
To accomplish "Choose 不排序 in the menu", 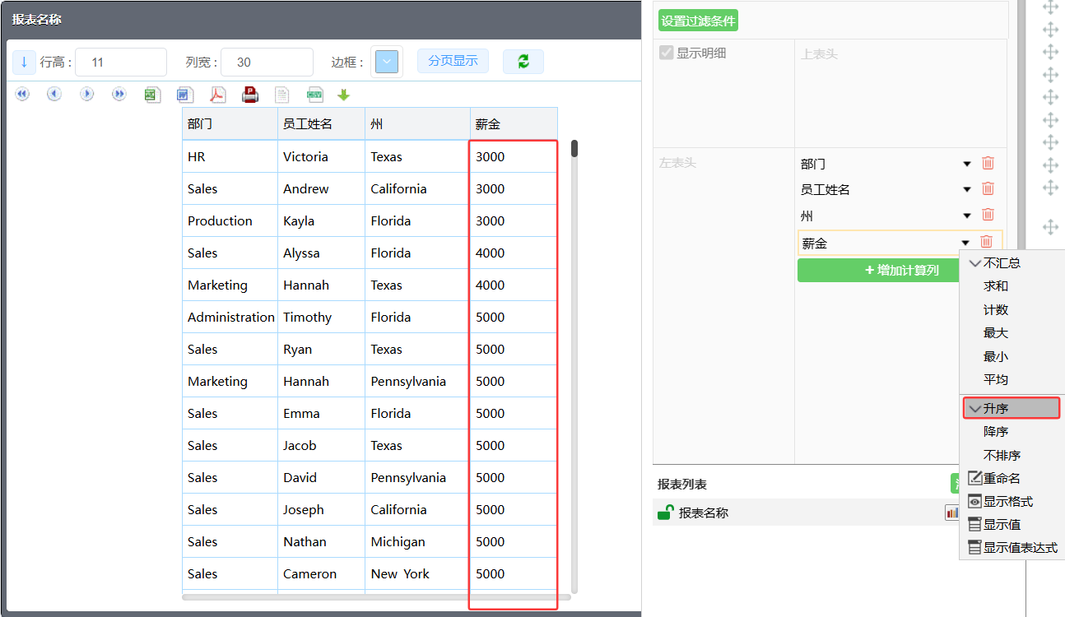I will [1012, 455].
